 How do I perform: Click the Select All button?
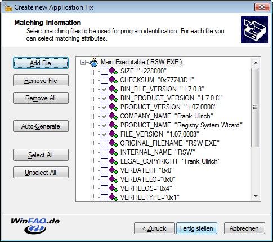coord(41,155)
